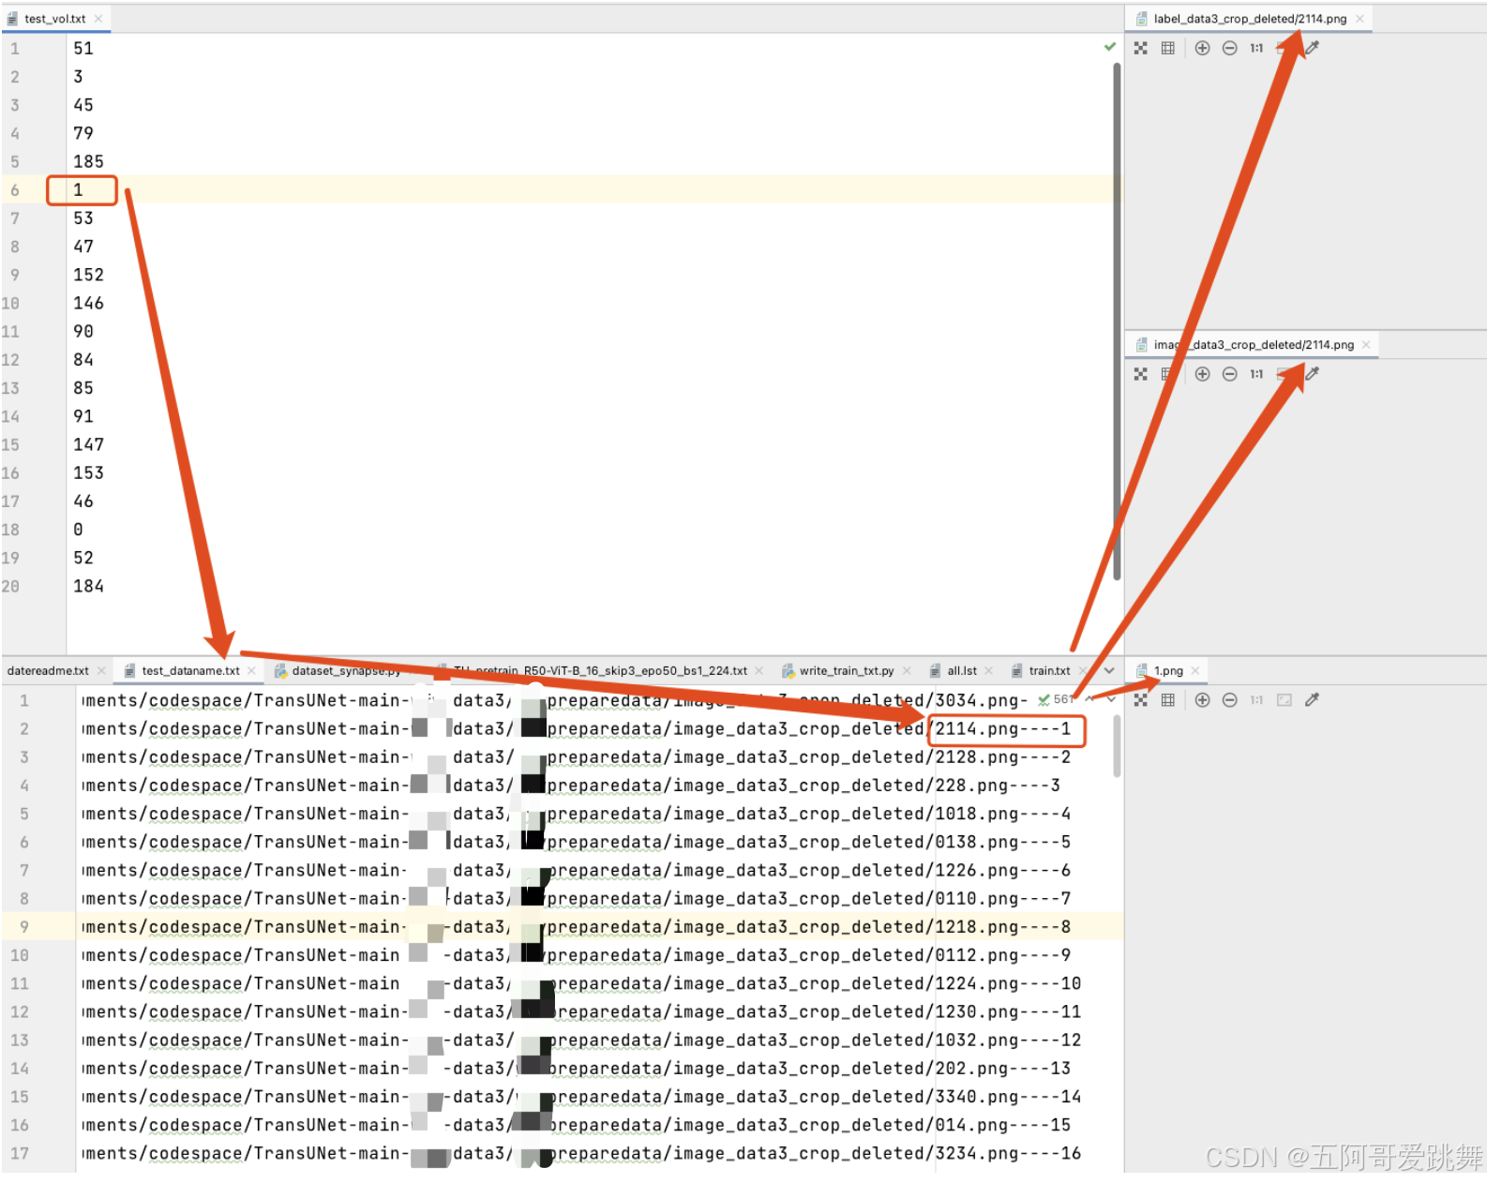Click value 184 in test_vol.txt
Image resolution: width=1487 pixels, height=1183 pixels.
point(89,587)
